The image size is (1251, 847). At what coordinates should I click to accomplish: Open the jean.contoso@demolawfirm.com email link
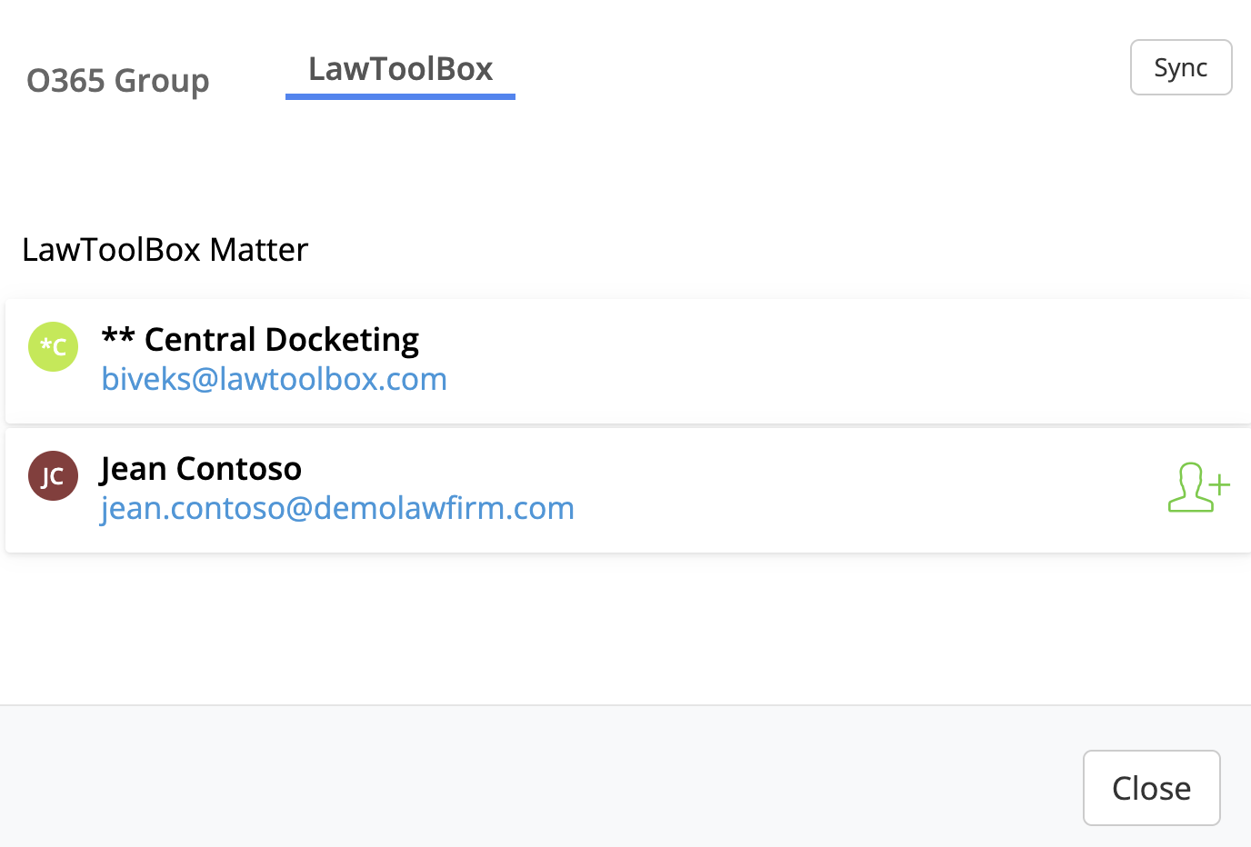click(x=337, y=508)
